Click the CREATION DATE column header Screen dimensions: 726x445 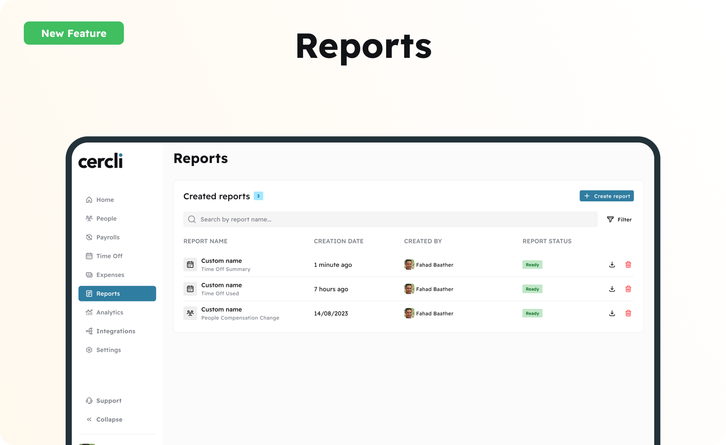pos(339,241)
